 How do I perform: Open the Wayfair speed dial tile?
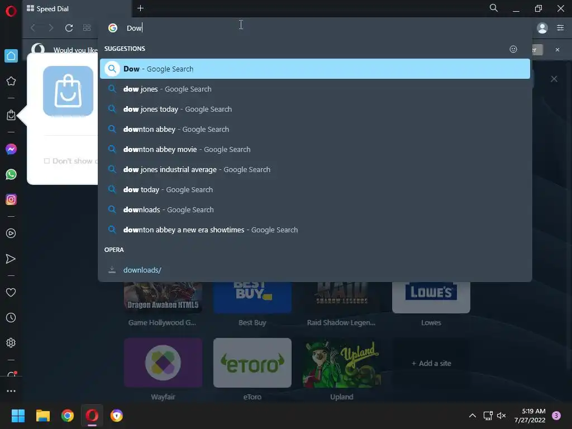(163, 363)
